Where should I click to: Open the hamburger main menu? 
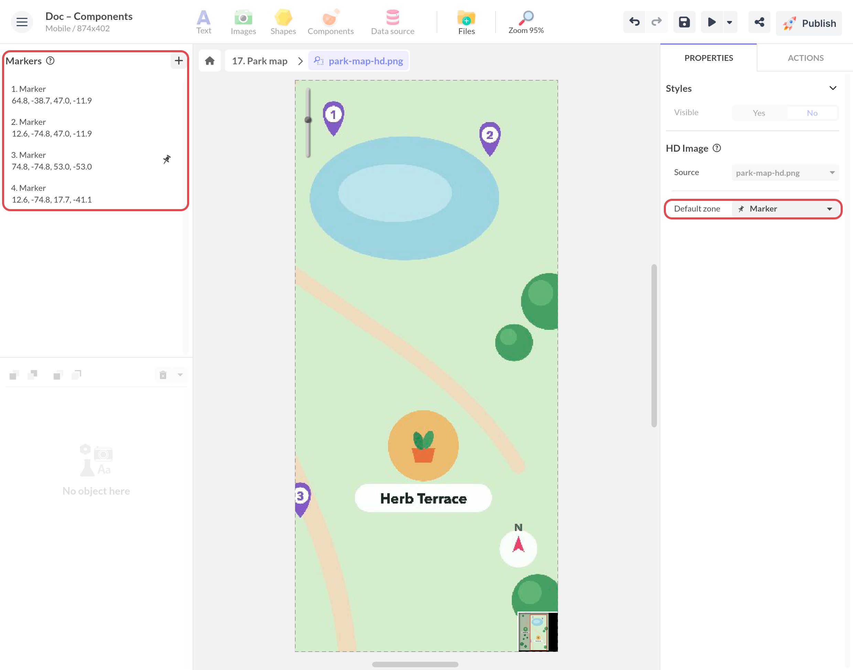(22, 22)
